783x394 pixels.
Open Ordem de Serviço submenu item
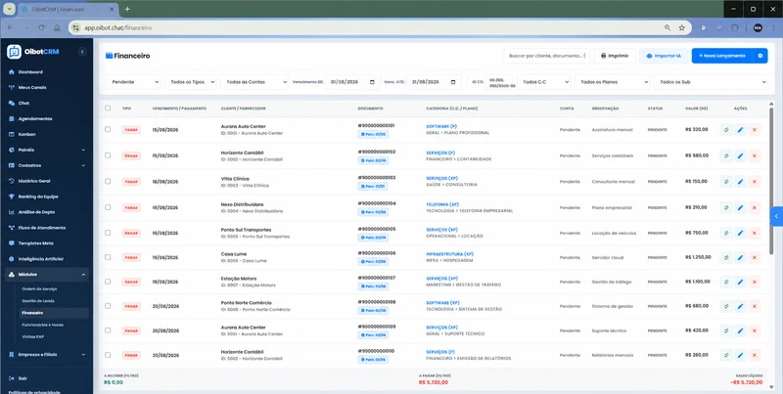(39, 288)
